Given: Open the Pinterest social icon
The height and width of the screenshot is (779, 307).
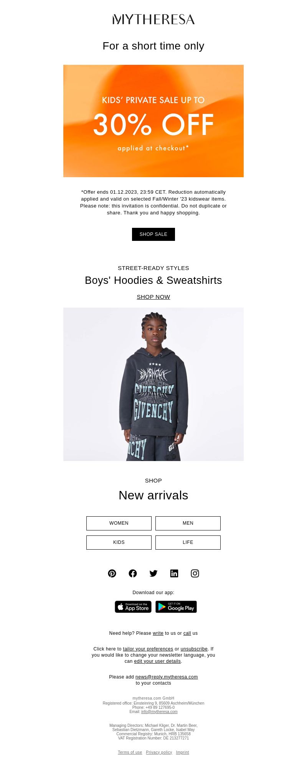Looking at the screenshot, I should click(x=112, y=573).
